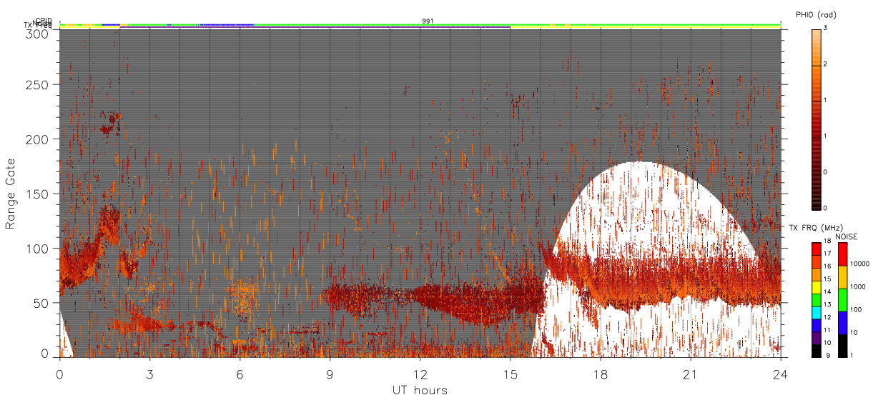878x405 pixels.
Task: Click the x-axis tick label '18'
Action: click(x=600, y=374)
